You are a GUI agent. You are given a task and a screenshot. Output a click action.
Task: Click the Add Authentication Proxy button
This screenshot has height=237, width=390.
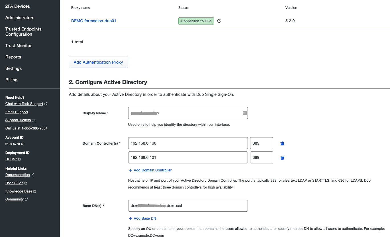coord(98,62)
